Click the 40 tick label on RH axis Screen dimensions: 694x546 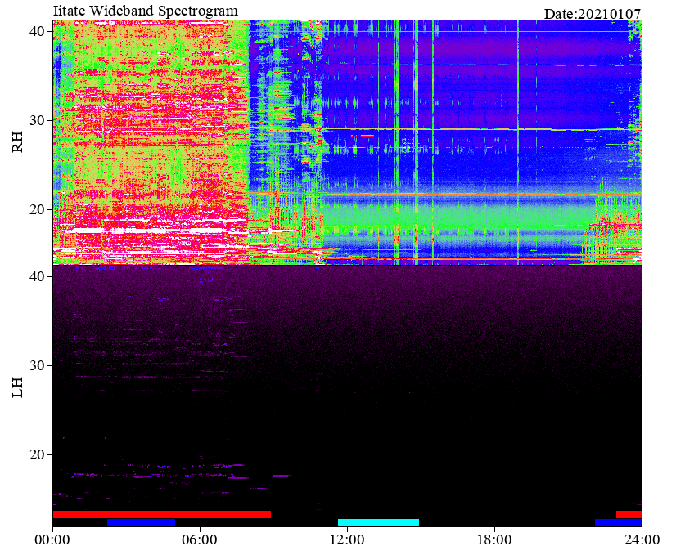(x=37, y=31)
